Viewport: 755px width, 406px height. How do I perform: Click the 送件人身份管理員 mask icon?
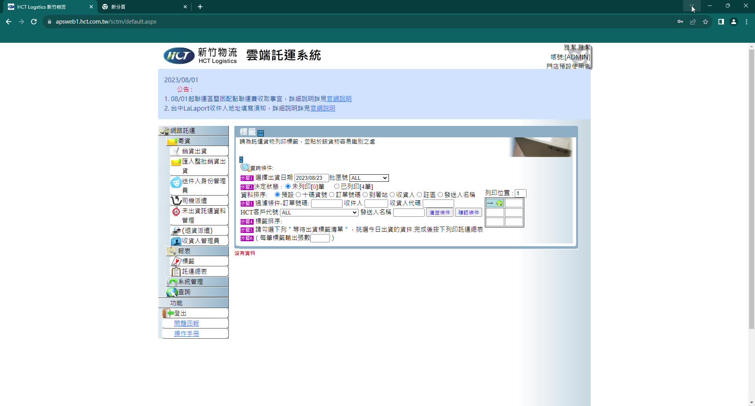point(176,183)
